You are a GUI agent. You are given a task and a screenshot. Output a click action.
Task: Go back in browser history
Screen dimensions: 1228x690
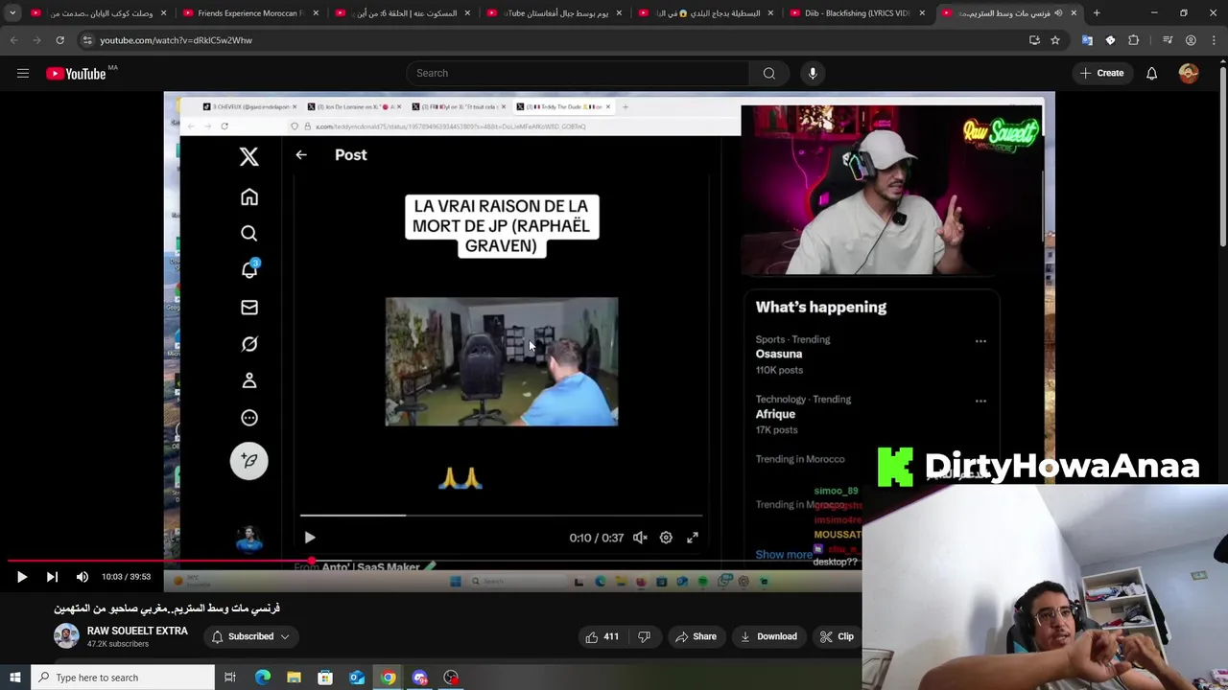coord(13,40)
